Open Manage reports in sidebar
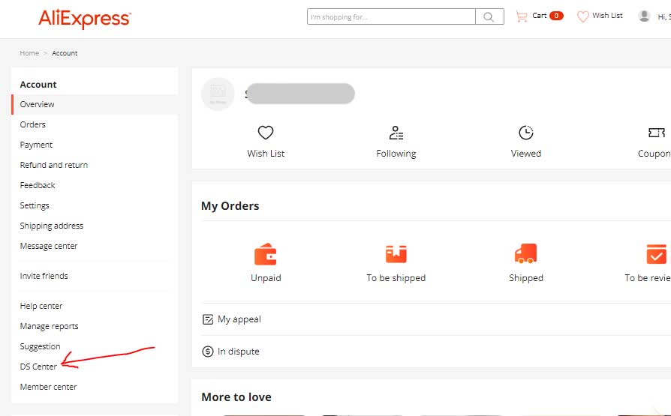671x416 pixels. point(49,326)
